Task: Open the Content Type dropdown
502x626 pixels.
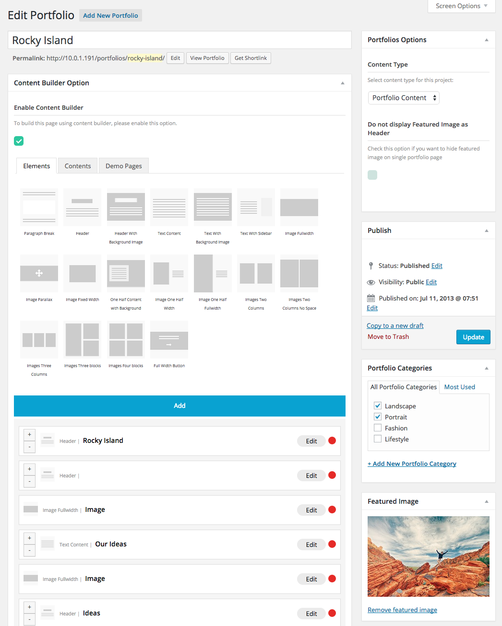Action: tap(403, 97)
